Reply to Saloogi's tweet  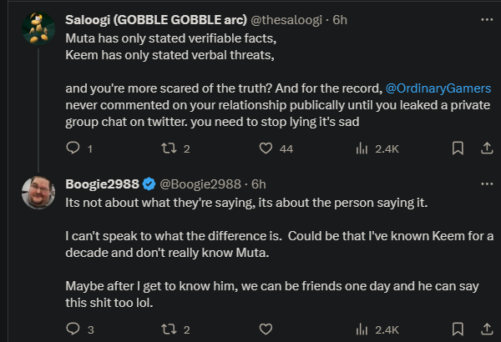click(73, 148)
